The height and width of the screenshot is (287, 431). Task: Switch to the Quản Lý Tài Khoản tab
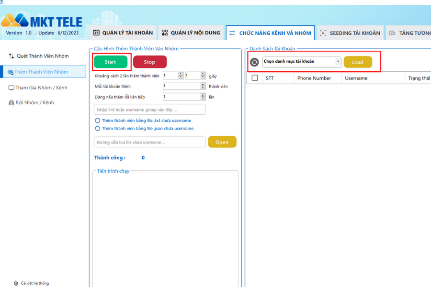coord(123,33)
